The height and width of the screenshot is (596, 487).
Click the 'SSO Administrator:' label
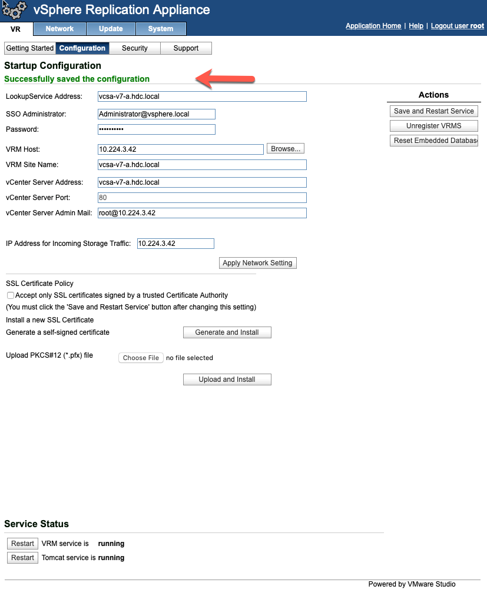click(x=36, y=114)
